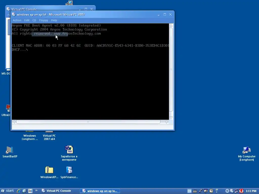
Task: Click the VM window scroll down arrow
Action: 171,117
